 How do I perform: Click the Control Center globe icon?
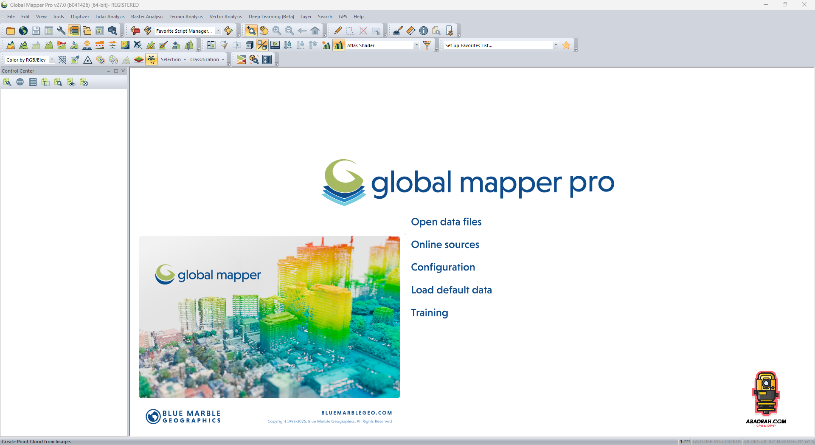click(20, 82)
